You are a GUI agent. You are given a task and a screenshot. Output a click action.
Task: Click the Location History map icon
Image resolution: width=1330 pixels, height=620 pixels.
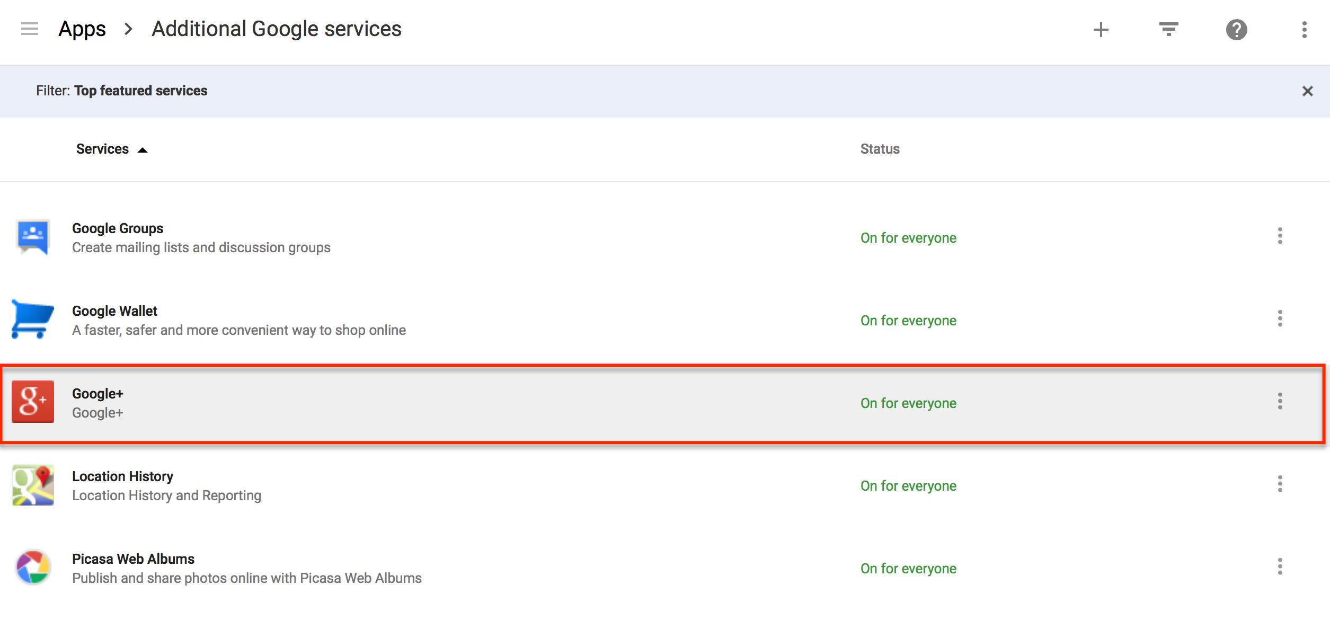click(33, 485)
